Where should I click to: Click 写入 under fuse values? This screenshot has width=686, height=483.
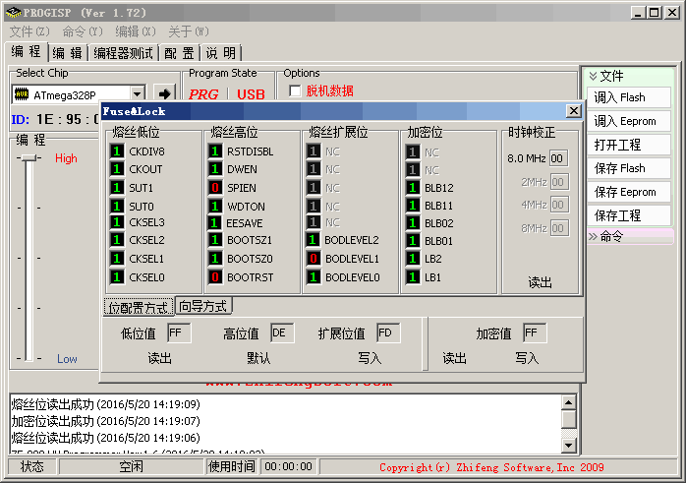coord(370,358)
